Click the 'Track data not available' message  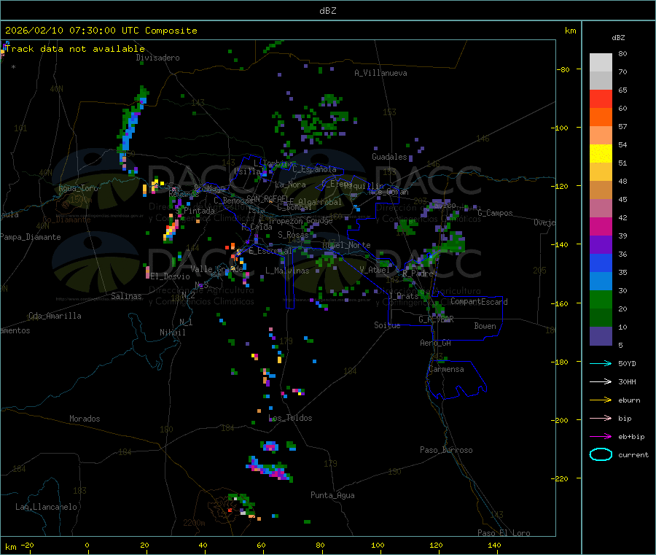pos(75,49)
